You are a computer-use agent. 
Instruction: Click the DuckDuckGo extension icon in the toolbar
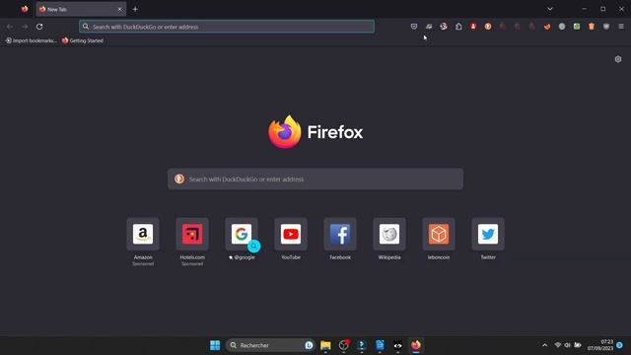(x=488, y=27)
